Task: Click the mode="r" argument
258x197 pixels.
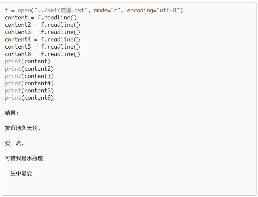Action: [x=107, y=10]
